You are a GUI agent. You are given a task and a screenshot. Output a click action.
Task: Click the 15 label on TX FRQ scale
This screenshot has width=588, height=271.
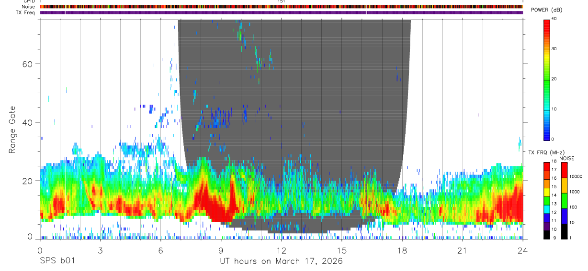(554, 186)
